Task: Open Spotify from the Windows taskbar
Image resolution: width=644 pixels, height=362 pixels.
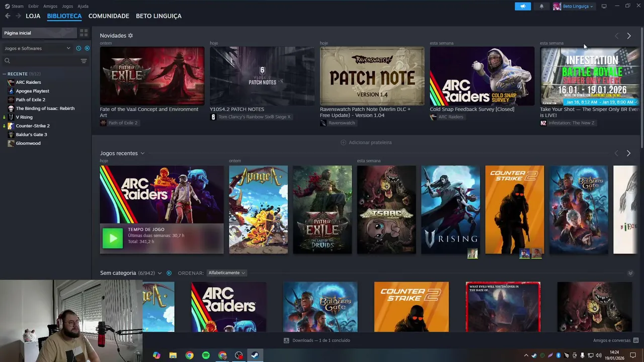Action: [206, 355]
